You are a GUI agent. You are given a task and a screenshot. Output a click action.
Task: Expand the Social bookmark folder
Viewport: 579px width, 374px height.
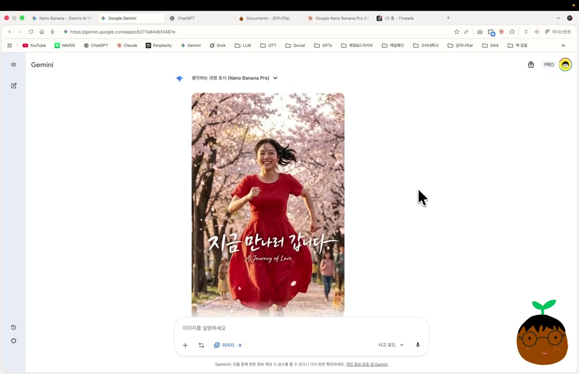pos(295,45)
